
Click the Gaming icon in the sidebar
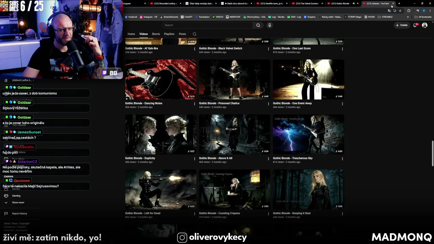pos(6,196)
